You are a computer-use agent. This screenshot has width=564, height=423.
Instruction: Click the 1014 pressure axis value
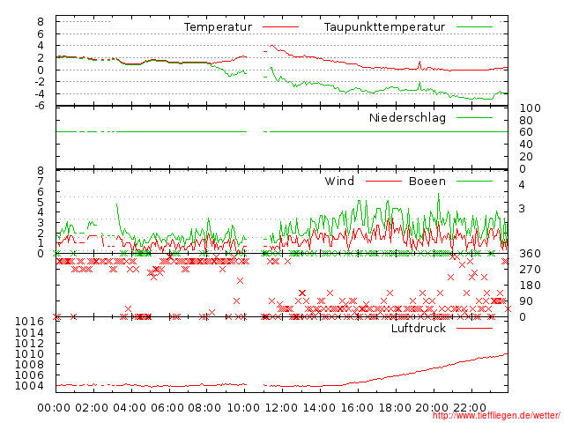tap(29, 333)
